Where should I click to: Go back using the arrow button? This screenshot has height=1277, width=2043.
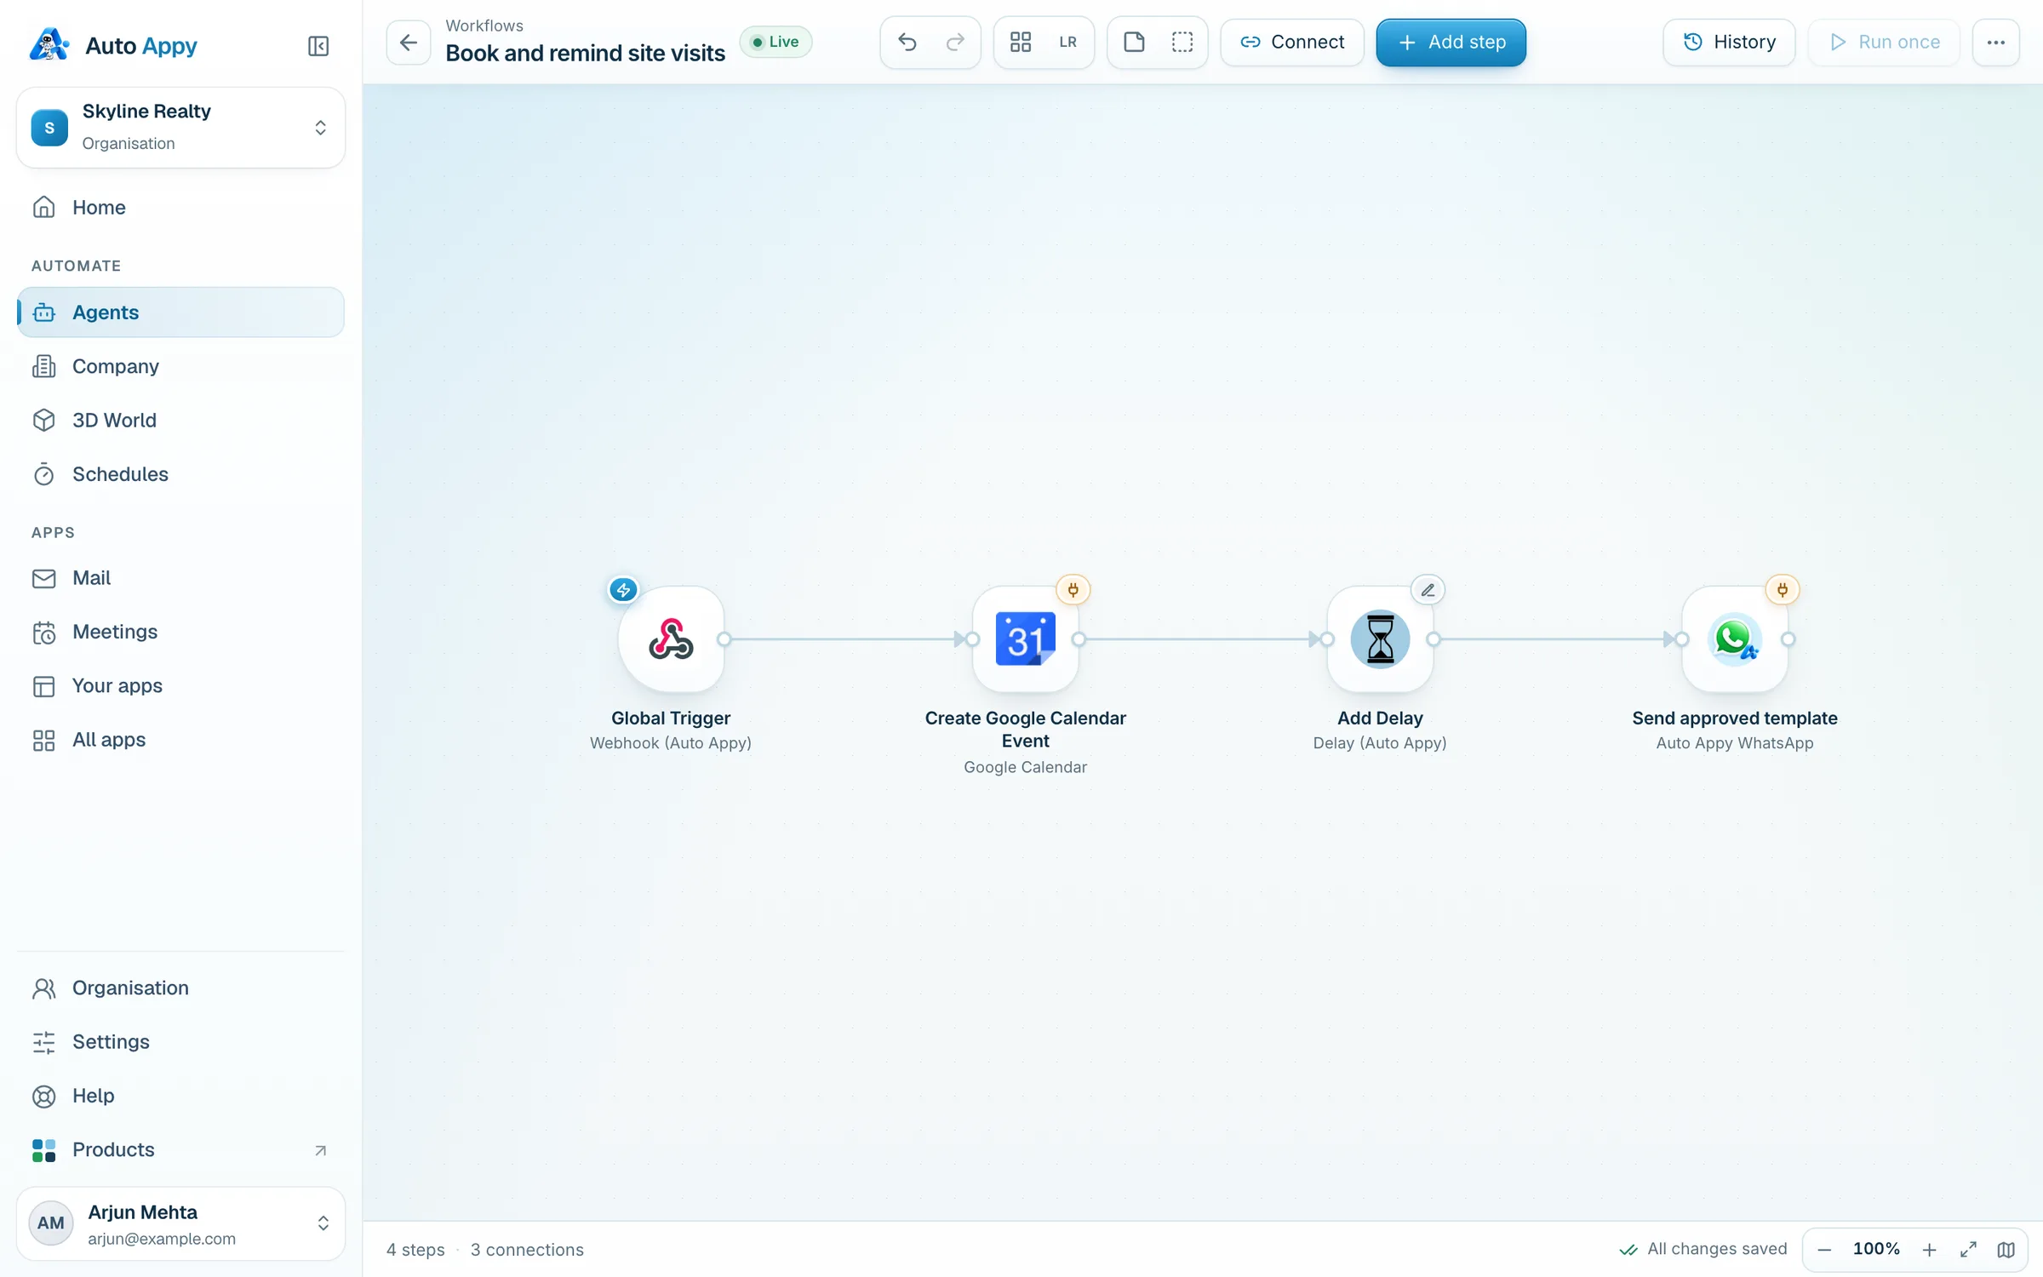click(x=409, y=42)
